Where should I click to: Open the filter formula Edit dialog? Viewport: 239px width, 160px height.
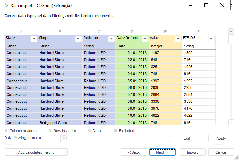(x=189, y=138)
